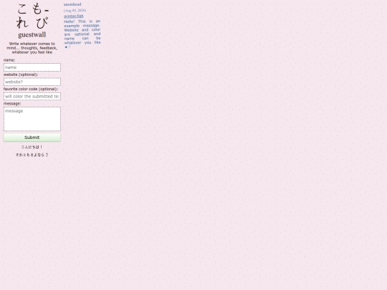Focus the website optional input field
This screenshot has height=290, width=387.
point(32,82)
